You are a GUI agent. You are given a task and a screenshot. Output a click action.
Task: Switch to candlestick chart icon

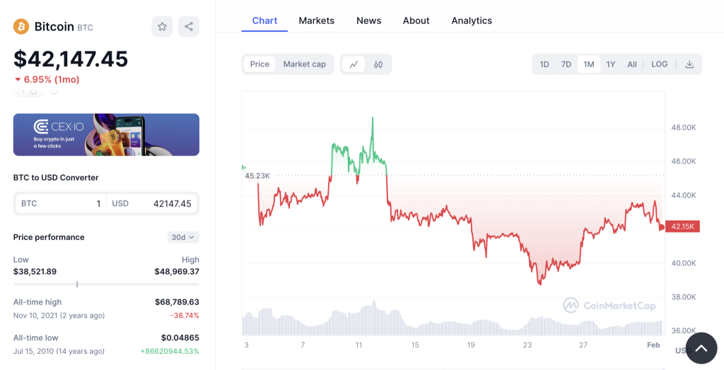(x=378, y=64)
